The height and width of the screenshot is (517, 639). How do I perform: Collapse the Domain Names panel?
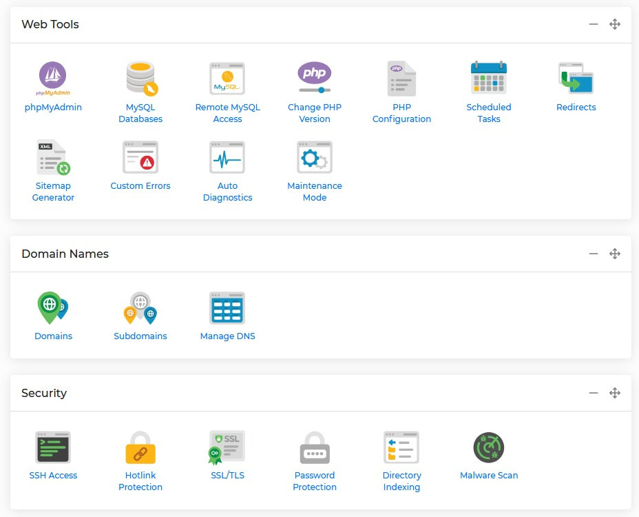click(594, 254)
